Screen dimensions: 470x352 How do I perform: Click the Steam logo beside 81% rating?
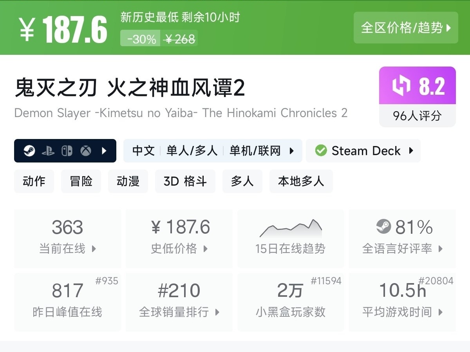[x=383, y=227]
